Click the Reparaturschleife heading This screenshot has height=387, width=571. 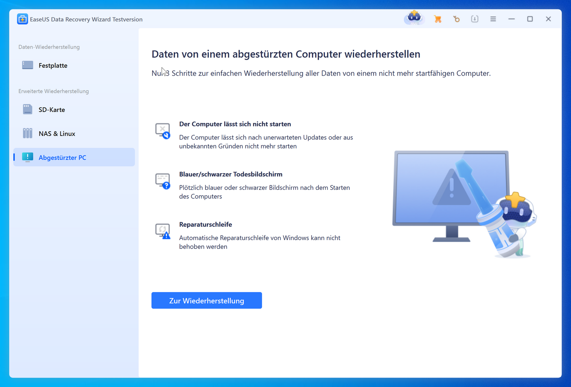coord(205,225)
